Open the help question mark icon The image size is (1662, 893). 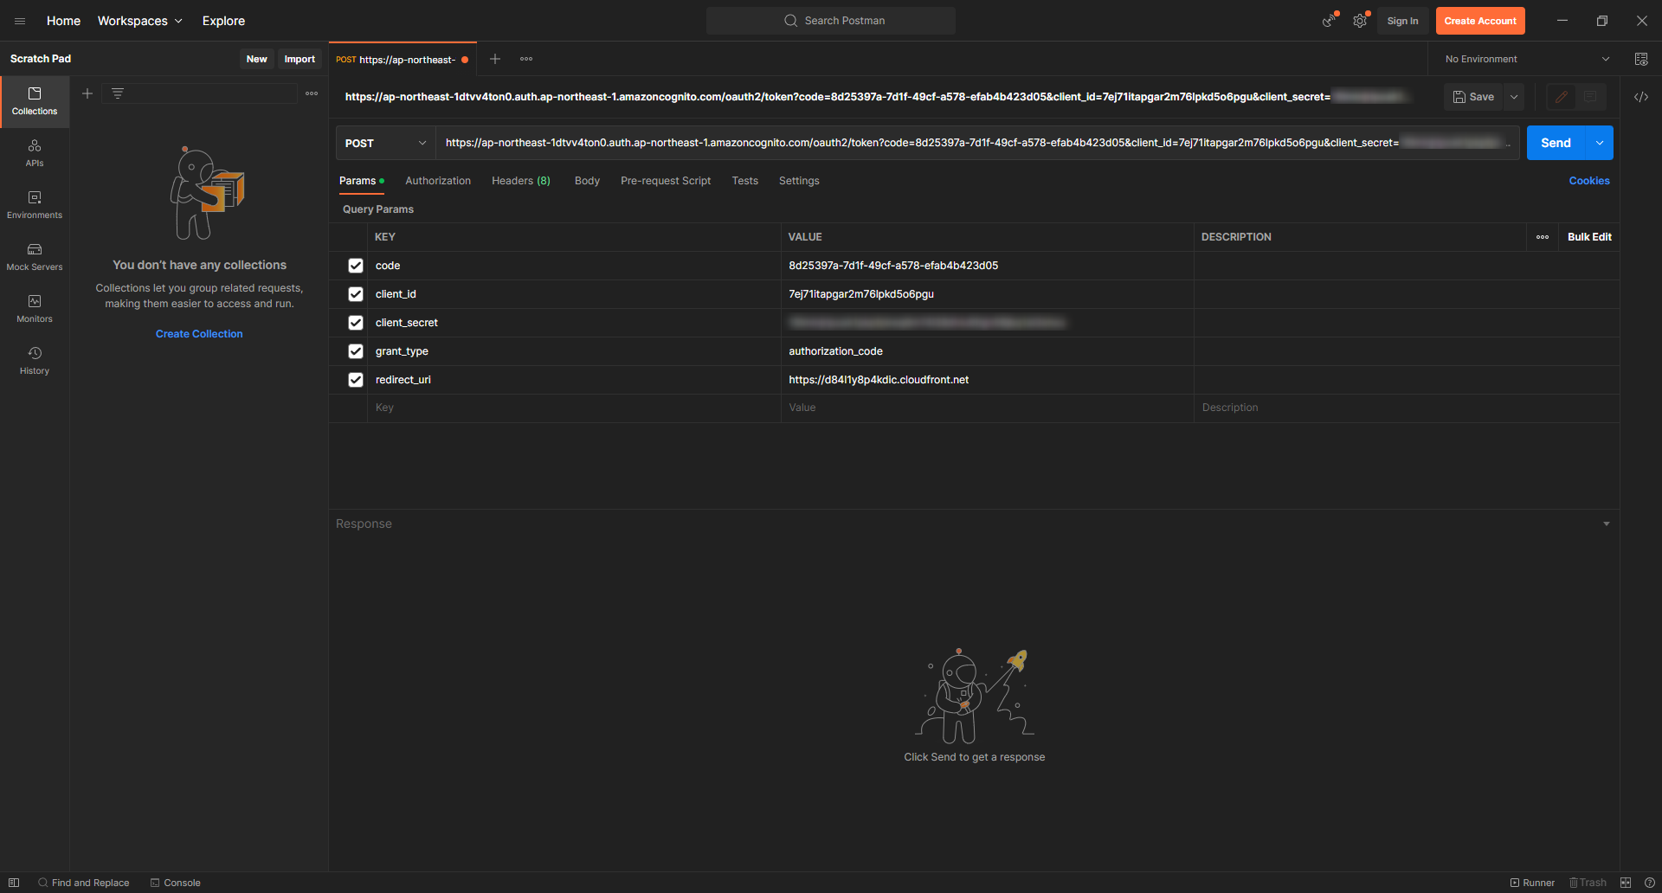[1649, 883]
